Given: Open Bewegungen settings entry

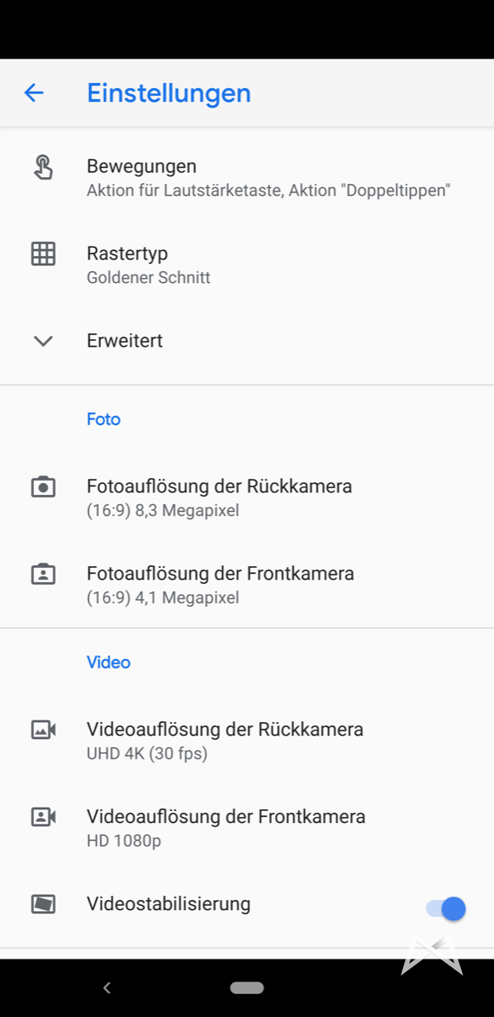Looking at the screenshot, I should click(247, 178).
